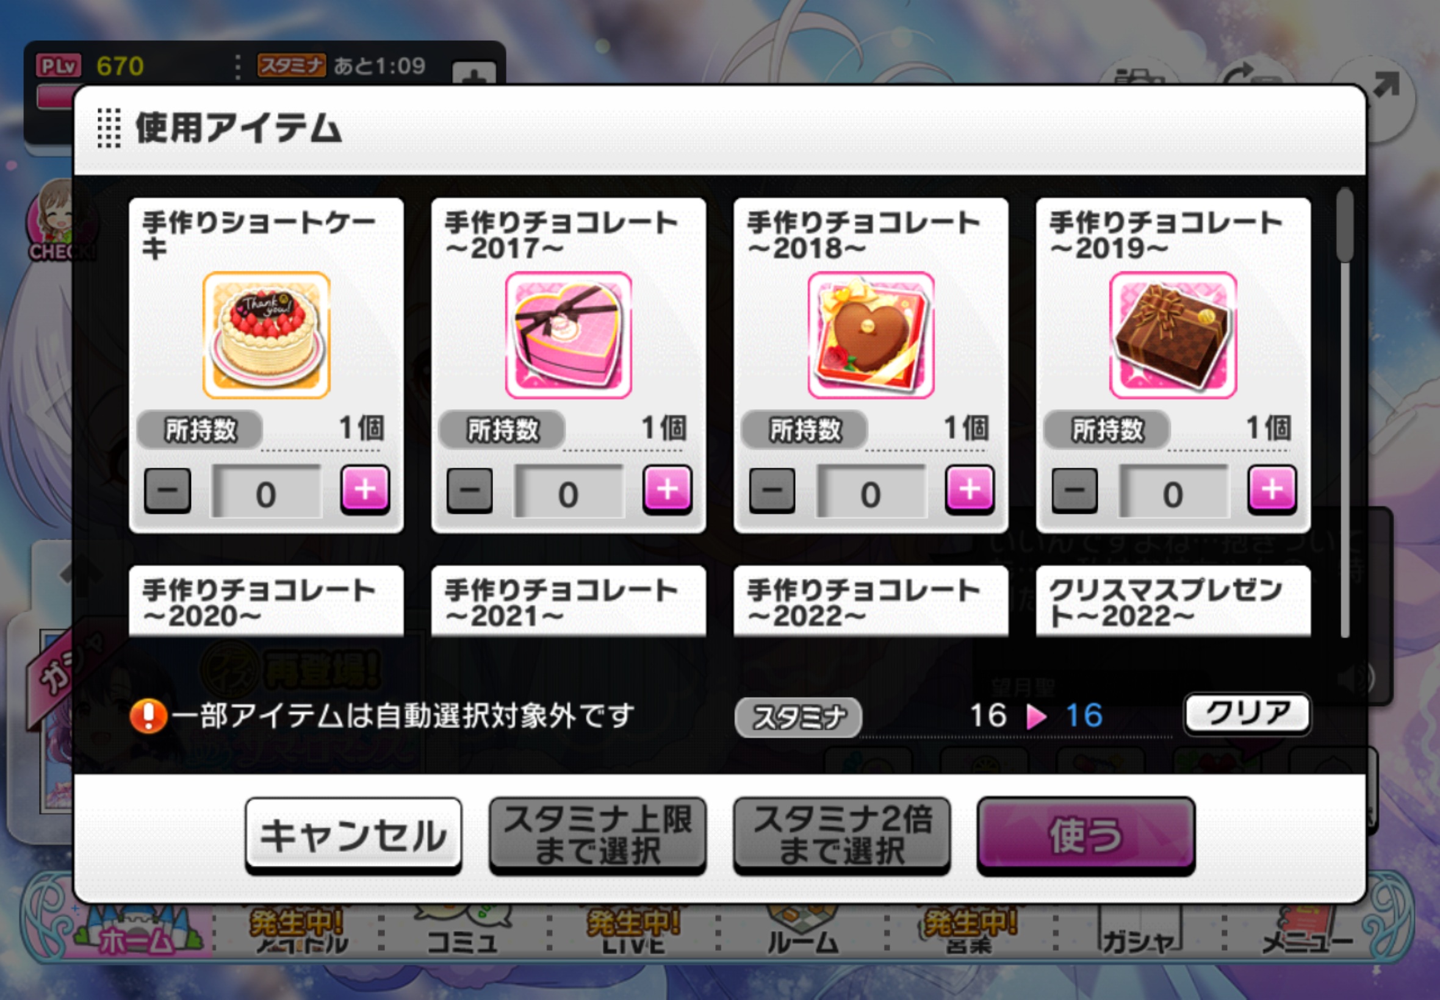Click the クリア clear button
The image size is (1440, 1000).
[x=1247, y=713]
